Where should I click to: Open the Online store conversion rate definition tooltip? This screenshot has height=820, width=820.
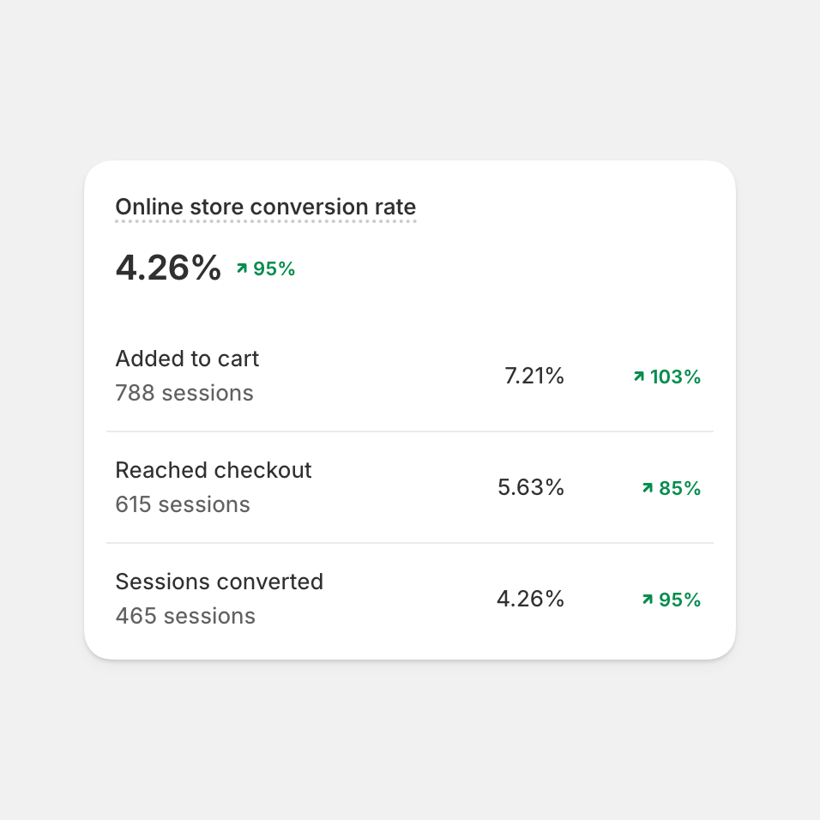(x=265, y=207)
